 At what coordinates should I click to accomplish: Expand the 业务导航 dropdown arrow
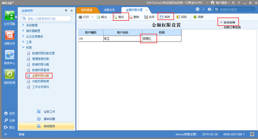(16, 17)
